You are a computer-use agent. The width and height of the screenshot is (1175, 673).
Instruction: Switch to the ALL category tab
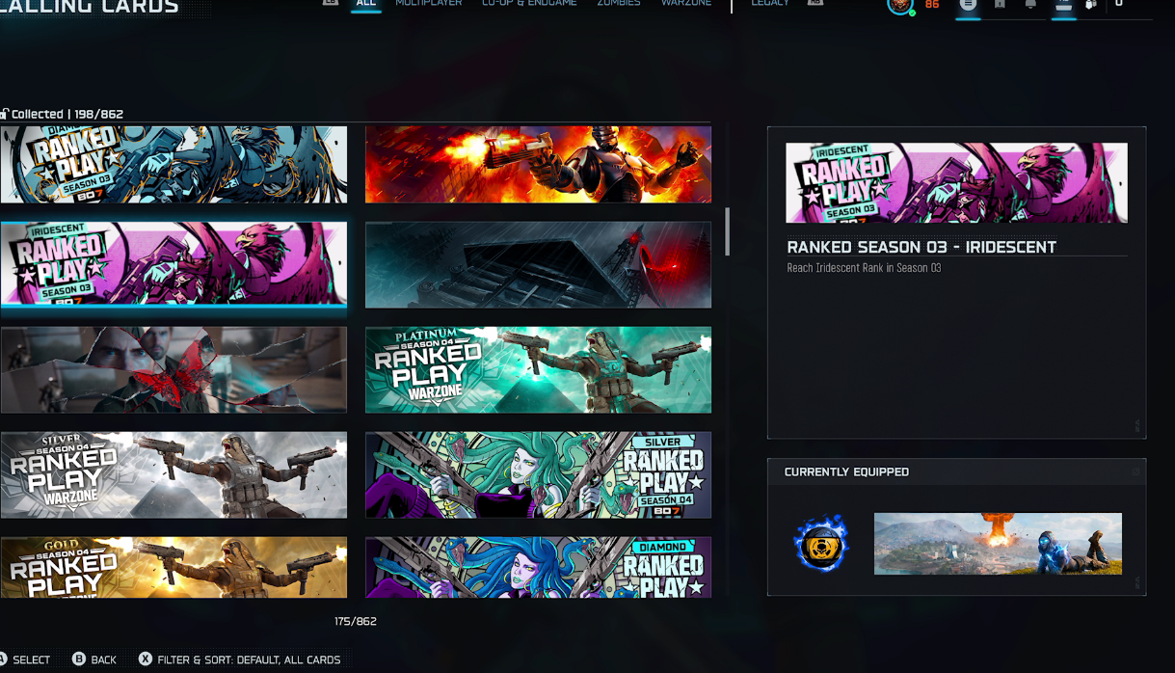[x=365, y=4]
